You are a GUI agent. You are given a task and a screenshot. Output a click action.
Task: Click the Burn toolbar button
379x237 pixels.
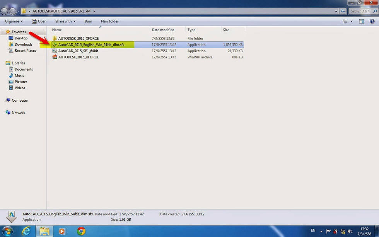[x=88, y=21]
